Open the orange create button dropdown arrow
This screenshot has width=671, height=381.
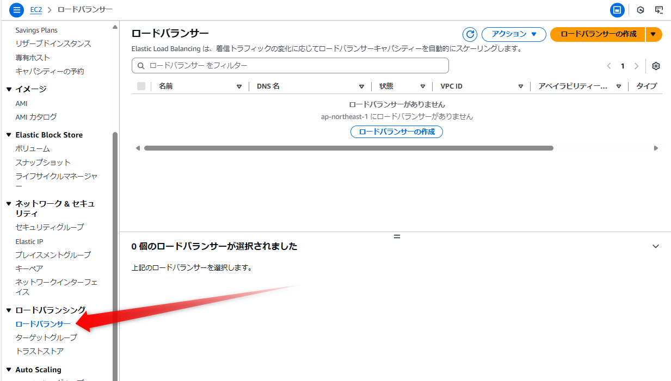654,34
